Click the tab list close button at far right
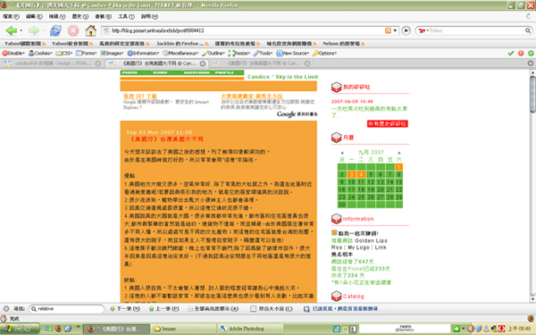Image resolution: width=536 pixels, height=335 pixels. pos(530,63)
